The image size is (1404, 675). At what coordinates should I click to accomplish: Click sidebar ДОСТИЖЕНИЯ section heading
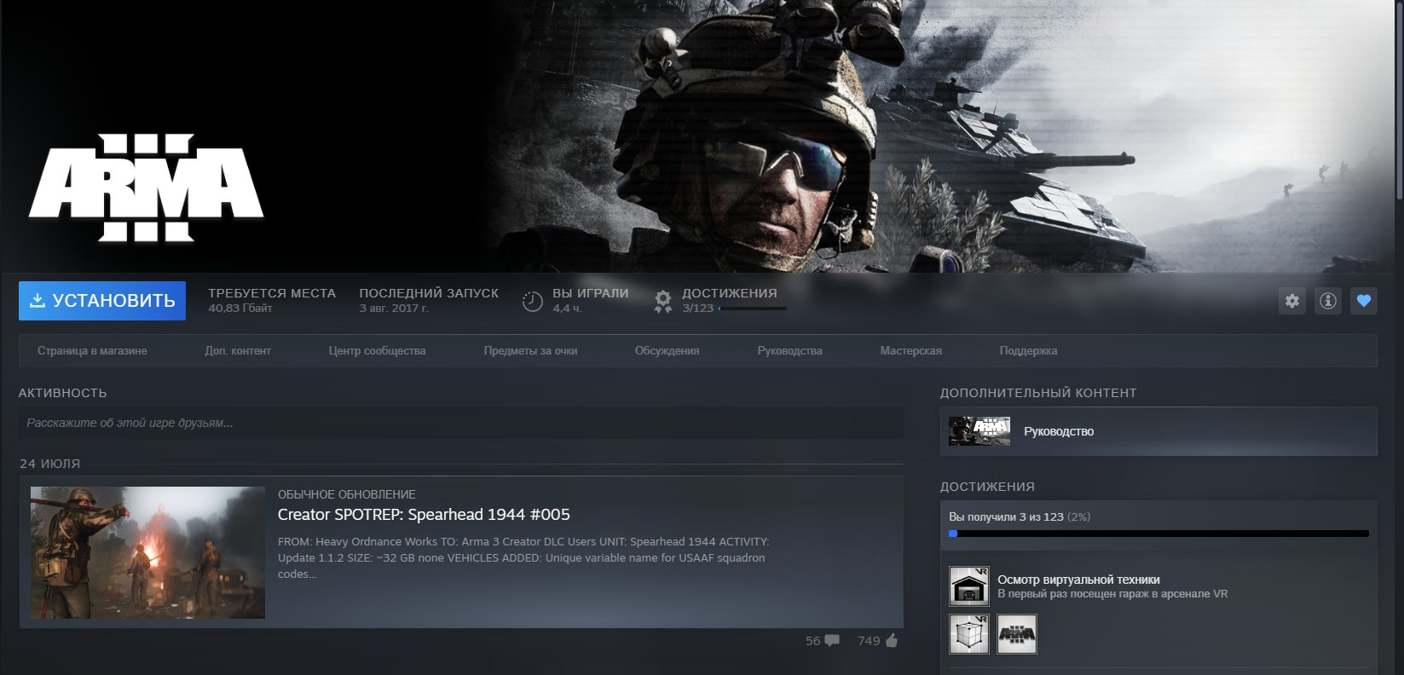[987, 487]
